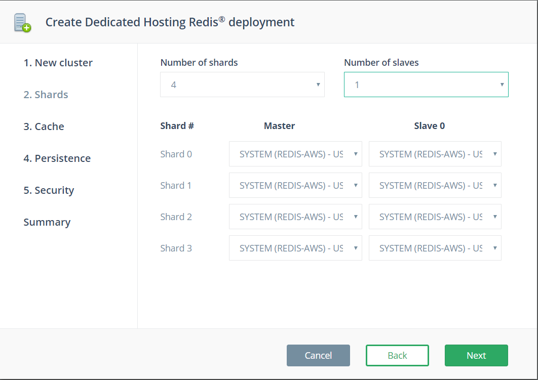Open the Number of slaves dropdown
Screen dimensions: 538x380
click(x=426, y=85)
